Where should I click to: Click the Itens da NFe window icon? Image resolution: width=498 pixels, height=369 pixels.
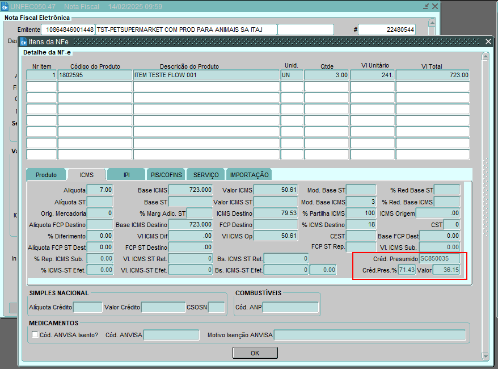click(24, 41)
